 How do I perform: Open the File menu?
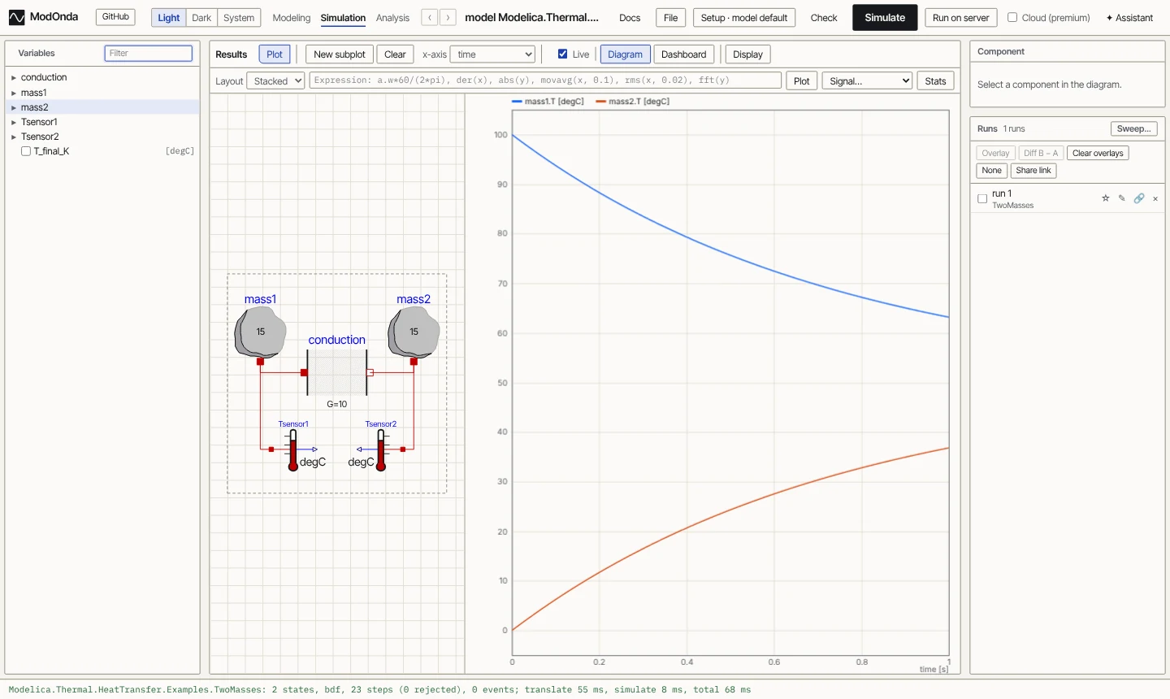(x=670, y=18)
